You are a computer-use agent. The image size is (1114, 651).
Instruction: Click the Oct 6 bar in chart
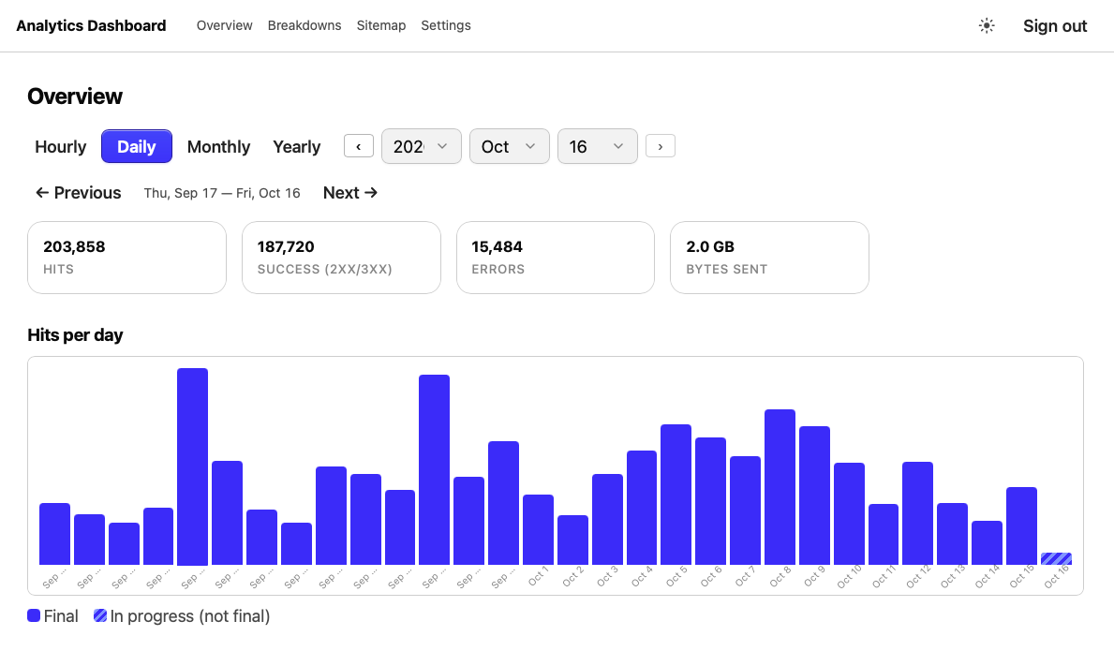[x=710, y=501]
